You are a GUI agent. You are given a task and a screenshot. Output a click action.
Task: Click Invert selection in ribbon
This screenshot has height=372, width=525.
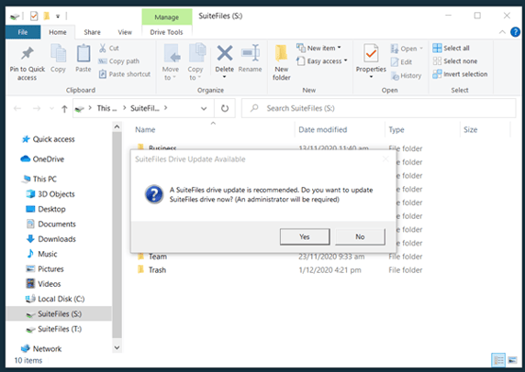pyautogui.click(x=460, y=74)
